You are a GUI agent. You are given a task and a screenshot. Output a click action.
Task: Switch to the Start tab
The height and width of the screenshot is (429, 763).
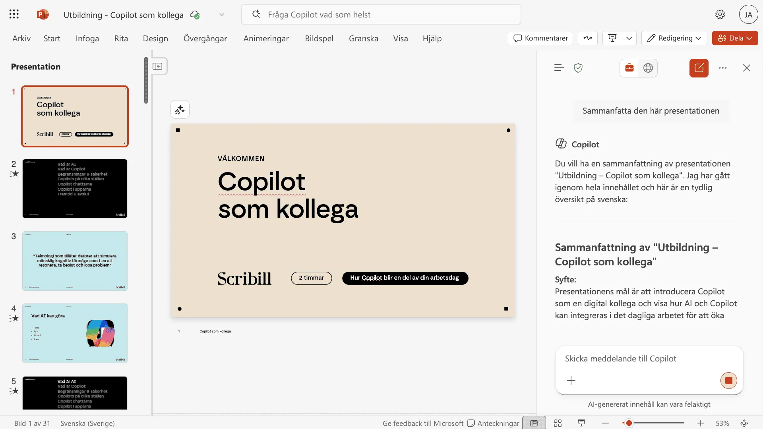click(52, 39)
